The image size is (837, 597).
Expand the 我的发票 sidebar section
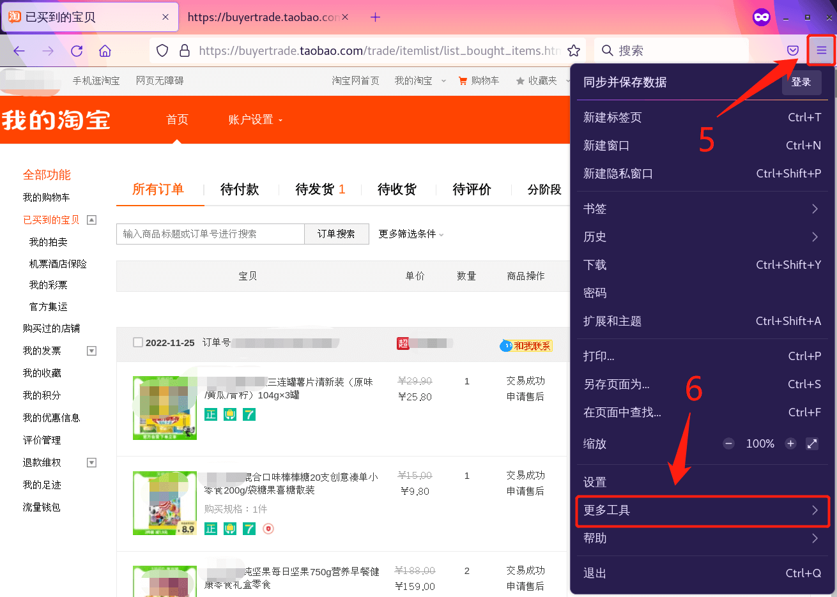pyautogui.click(x=91, y=351)
